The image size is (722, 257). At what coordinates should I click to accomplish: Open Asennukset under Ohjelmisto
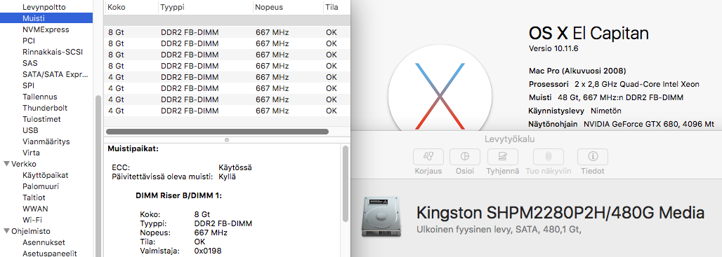point(44,242)
